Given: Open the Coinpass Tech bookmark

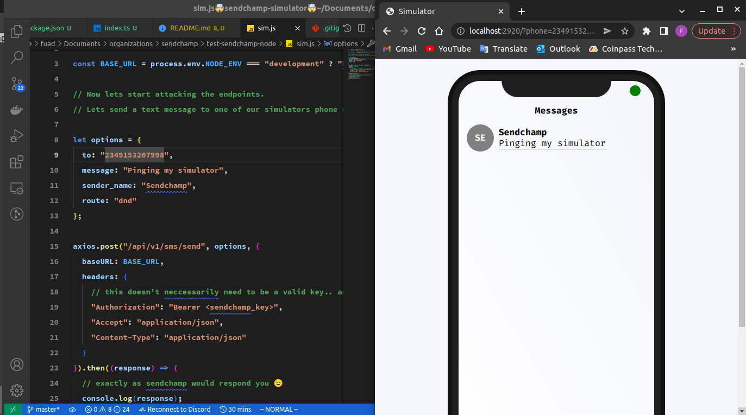Looking at the screenshot, I should [625, 49].
